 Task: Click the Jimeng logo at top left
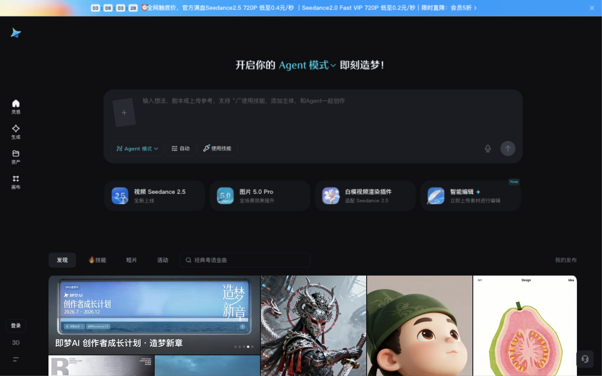point(16,33)
